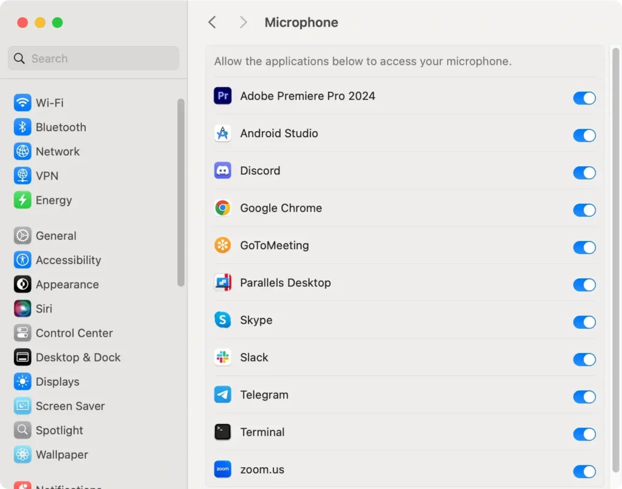Image resolution: width=622 pixels, height=489 pixels.
Task: Toggle Parallels Desktop microphone switch
Action: 584,285
